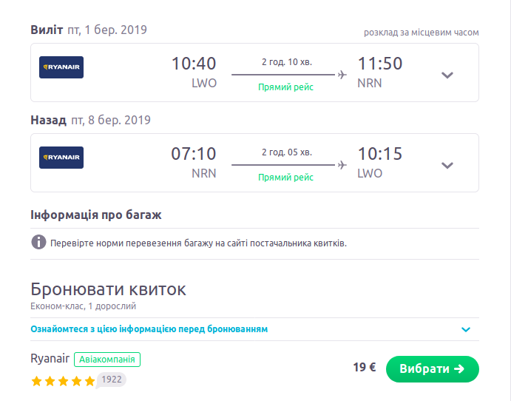Expand outbound flight details chevron
Image resolution: width=511 pixels, height=401 pixels.
click(447, 75)
